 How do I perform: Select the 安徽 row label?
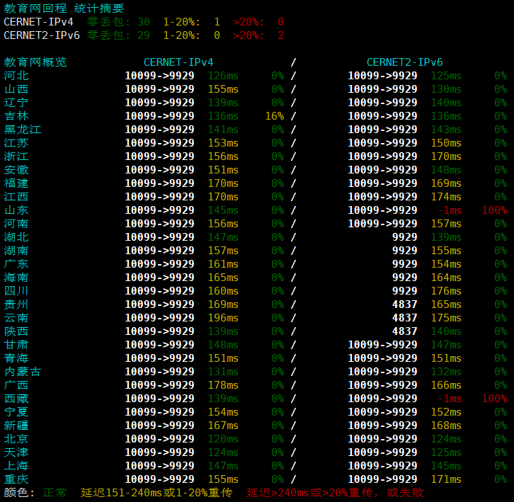click(16, 170)
